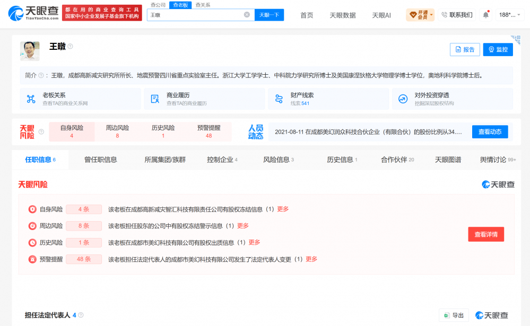
Task: Expand the 开通会员 dropdown arrow
Action: click(431, 14)
